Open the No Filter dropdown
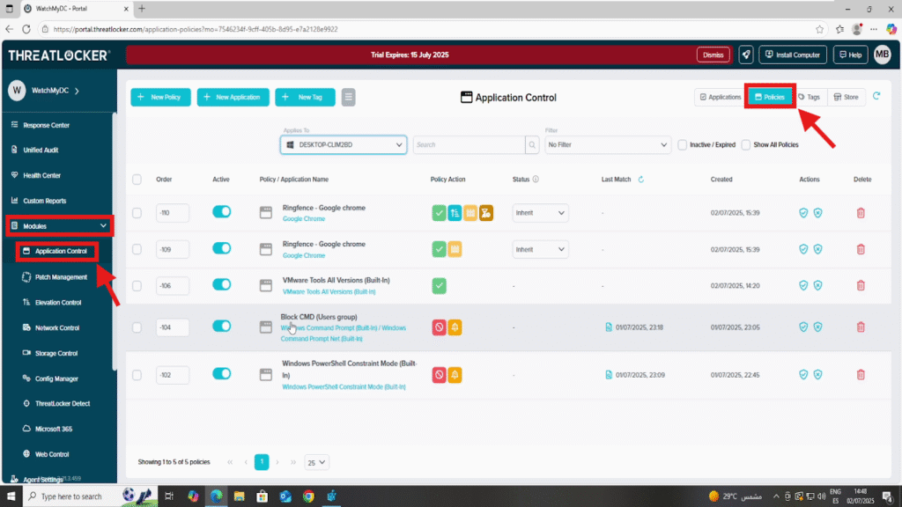This screenshot has height=507, width=902. tap(608, 145)
